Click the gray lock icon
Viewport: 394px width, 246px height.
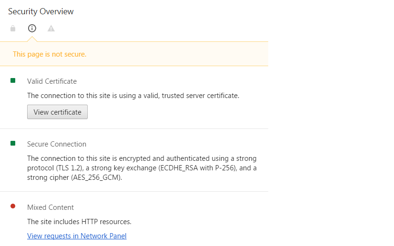tap(13, 29)
